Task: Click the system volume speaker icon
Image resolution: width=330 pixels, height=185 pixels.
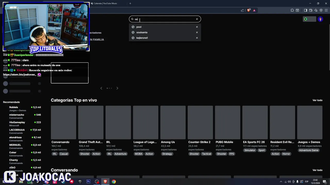Action: tap(289, 182)
